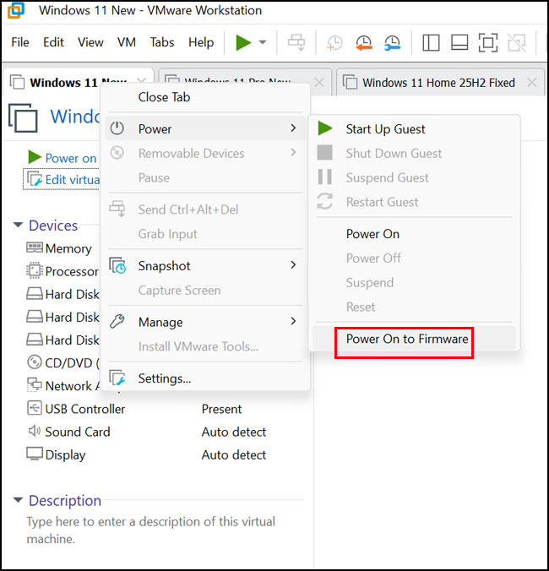Select the Network Adapter device row
The height and width of the screenshot is (571, 549).
click(x=63, y=386)
